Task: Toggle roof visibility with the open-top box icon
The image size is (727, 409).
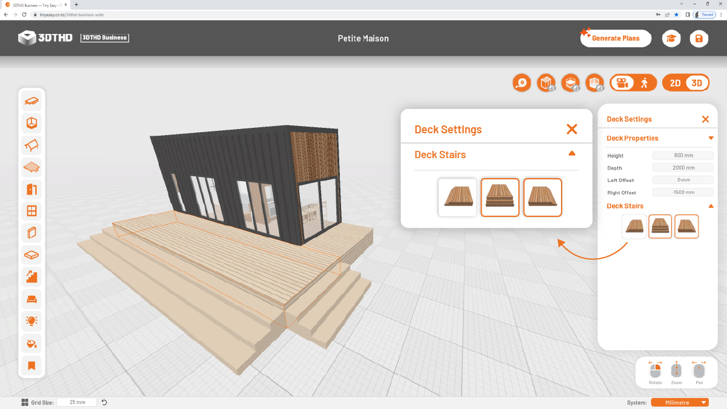Action: (570, 83)
